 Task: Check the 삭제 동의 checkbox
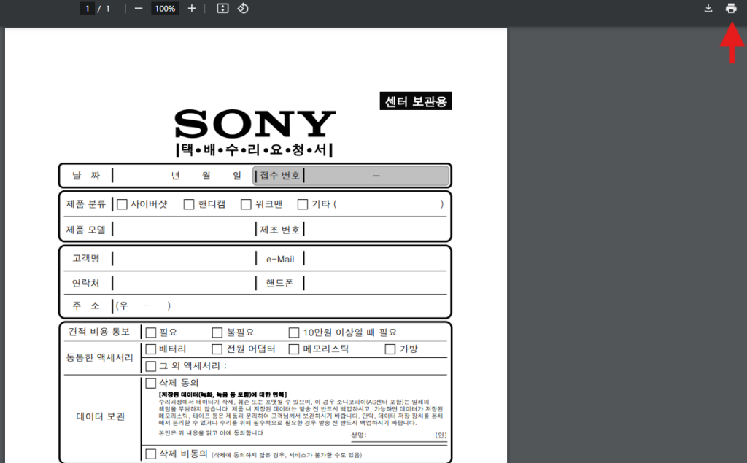pos(151,383)
